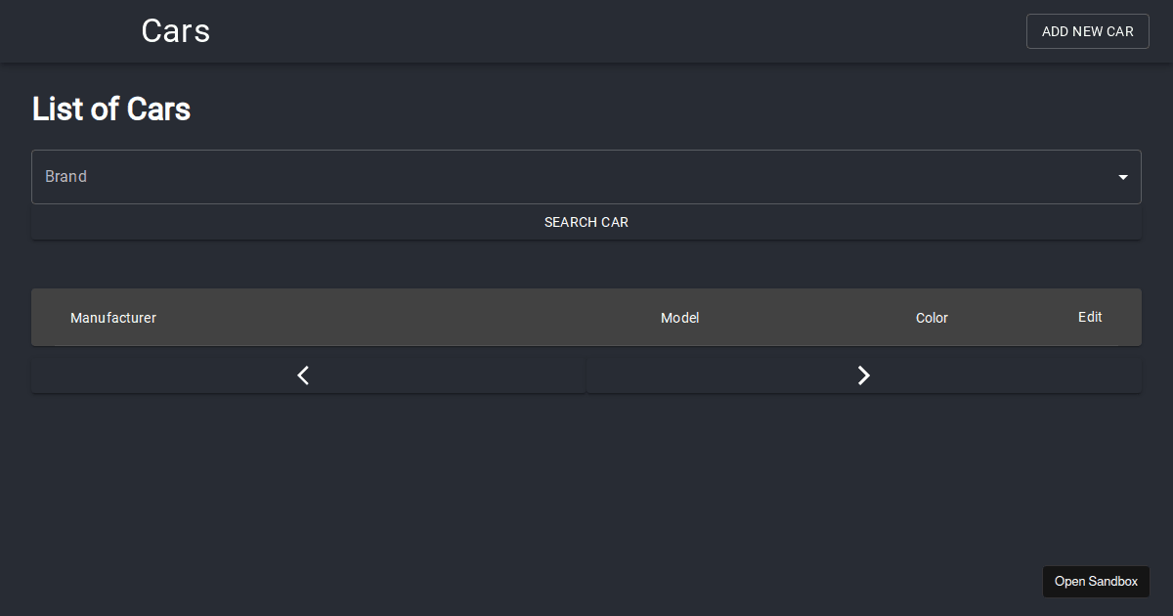
Task: Expand brand options with the caret
Action: click(1123, 177)
